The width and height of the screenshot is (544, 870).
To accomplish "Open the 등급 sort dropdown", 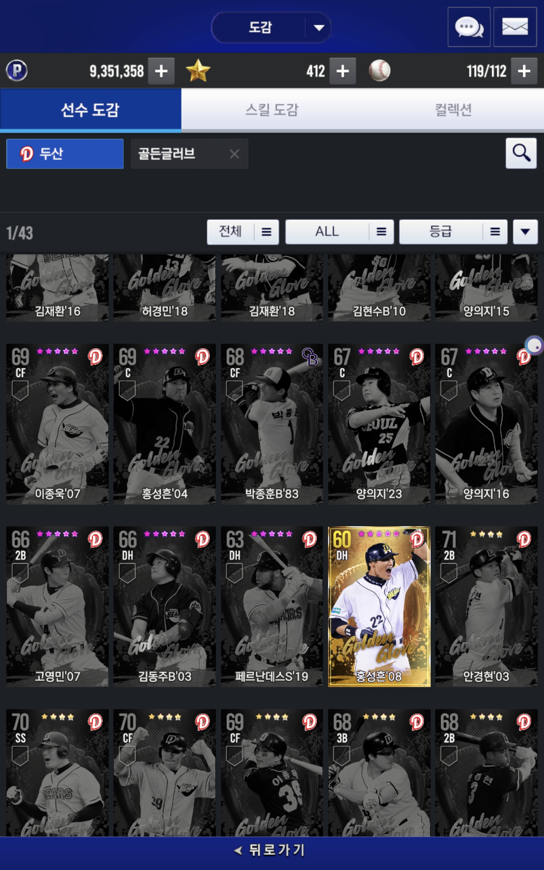I will click(x=453, y=232).
